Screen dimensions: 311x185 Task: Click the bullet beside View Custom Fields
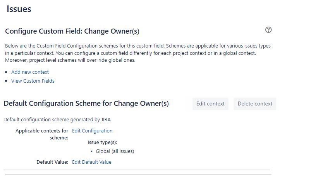pos(6,81)
